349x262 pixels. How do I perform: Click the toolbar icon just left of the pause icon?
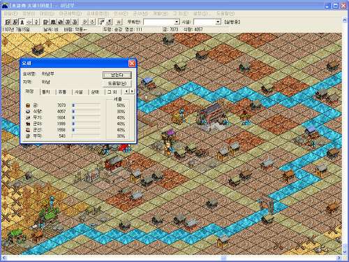coord(109,22)
